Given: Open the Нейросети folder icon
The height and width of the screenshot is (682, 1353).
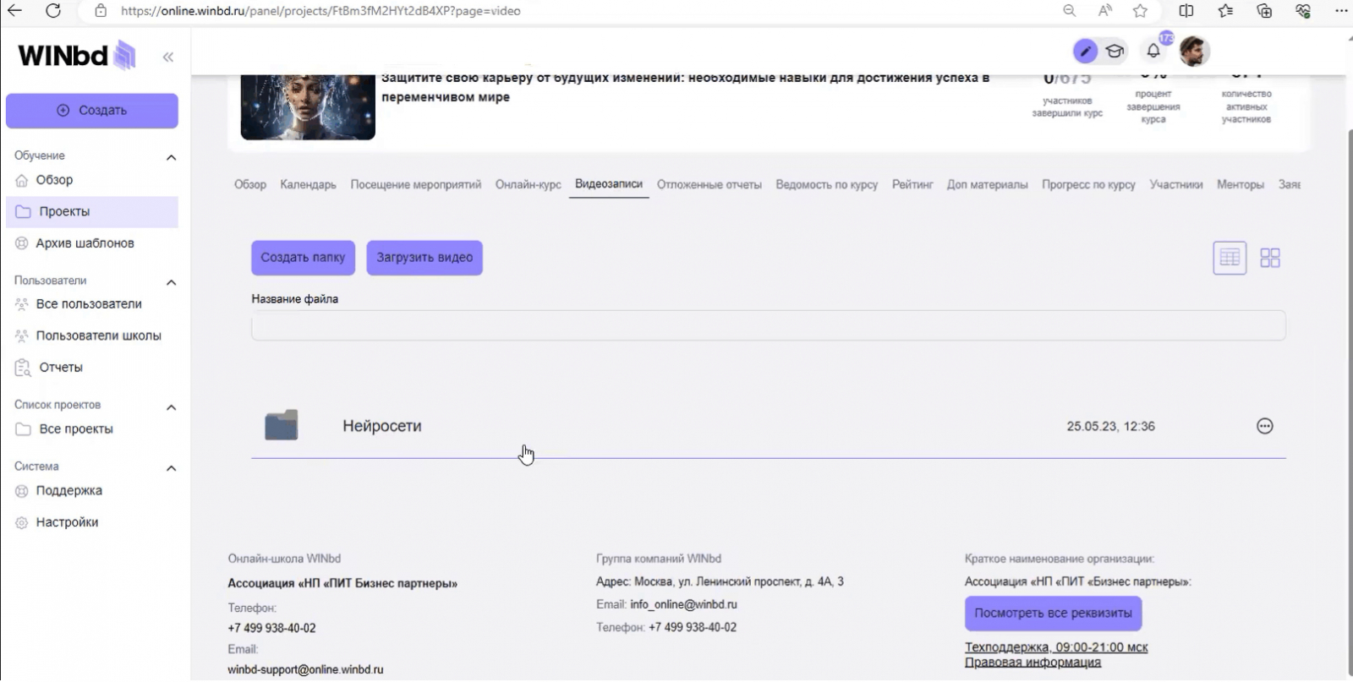Looking at the screenshot, I should point(282,425).
